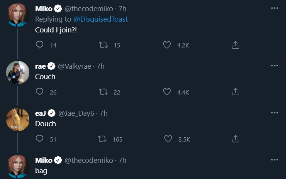The image size is (286, 179).
Task: Open more options on Miko's first tweet
Action: (274, 8)
